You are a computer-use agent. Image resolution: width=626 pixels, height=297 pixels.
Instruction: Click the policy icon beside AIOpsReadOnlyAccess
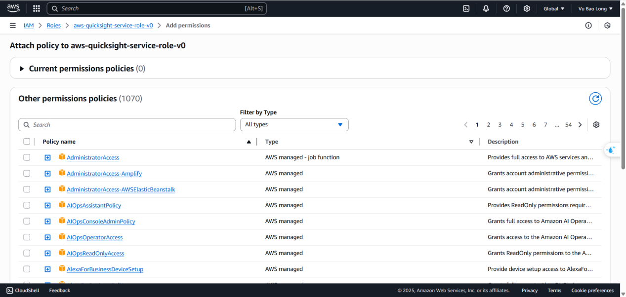(62, 253)
